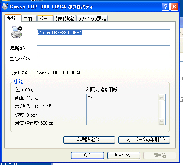Click the printer icon in the title bar

5,7
